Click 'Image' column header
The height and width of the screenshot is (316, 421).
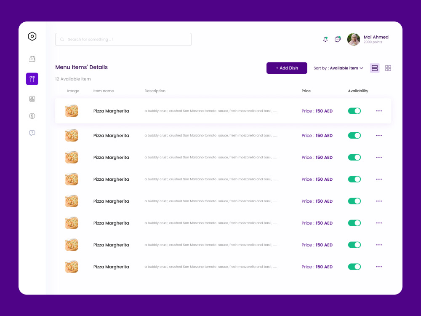[x=73, y=91]
